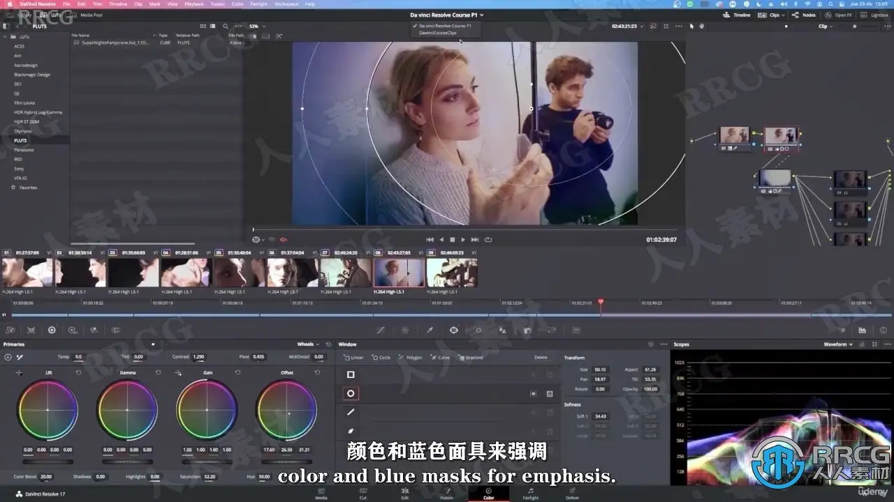Open the RGB Mixer palette icon

[94, 330]
